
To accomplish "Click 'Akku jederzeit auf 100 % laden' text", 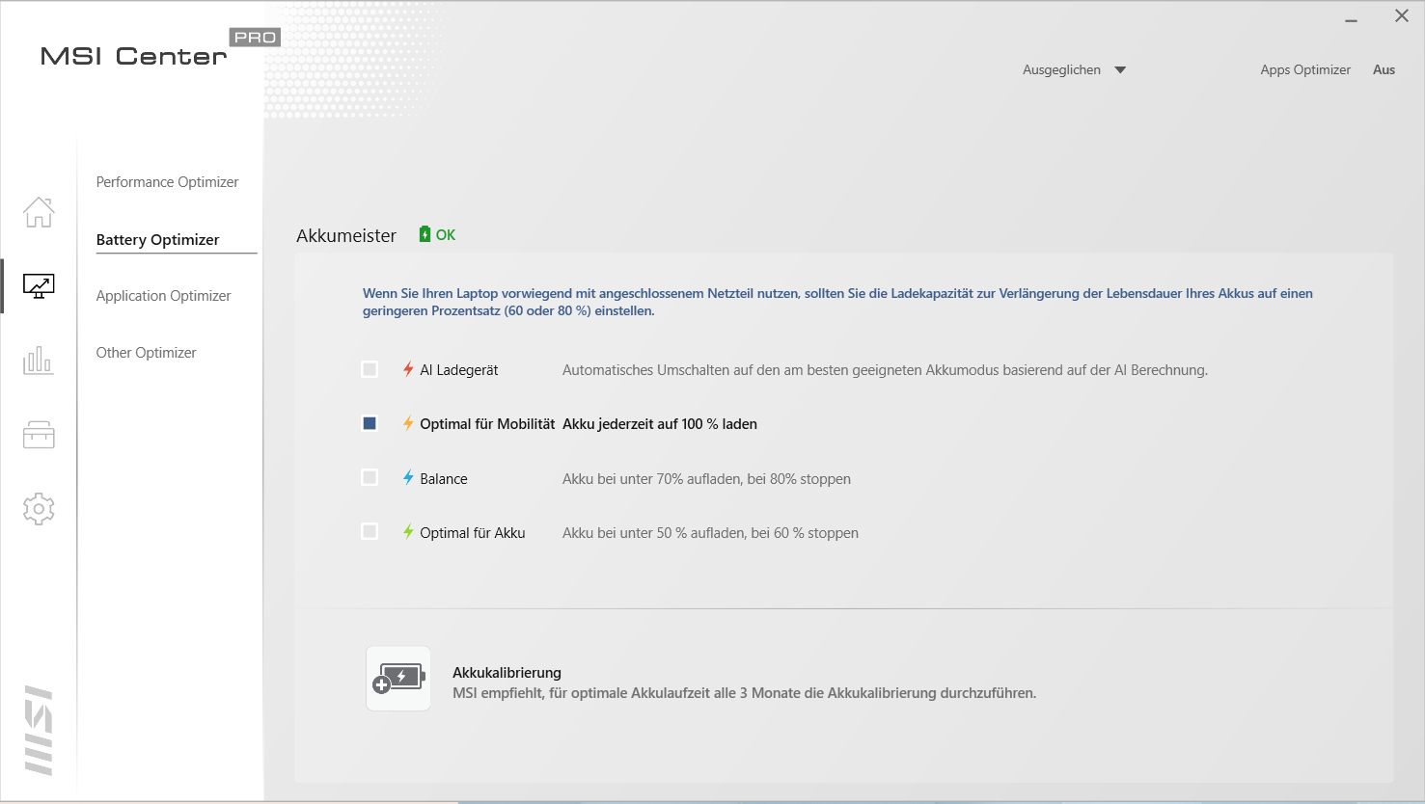I will 660,424.
